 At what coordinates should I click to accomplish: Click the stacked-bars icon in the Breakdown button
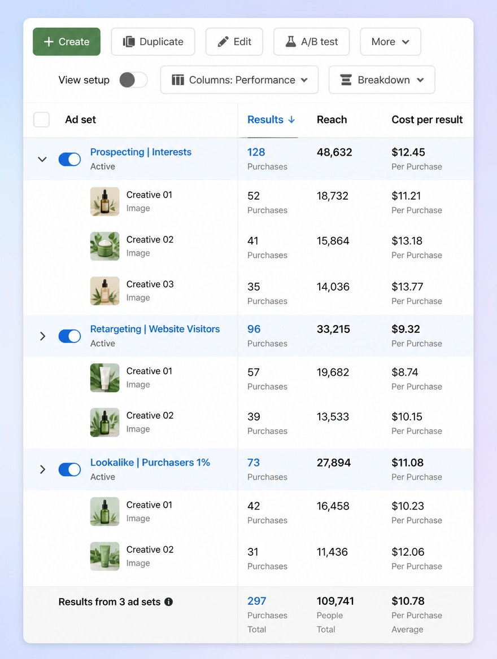[346, 80]
